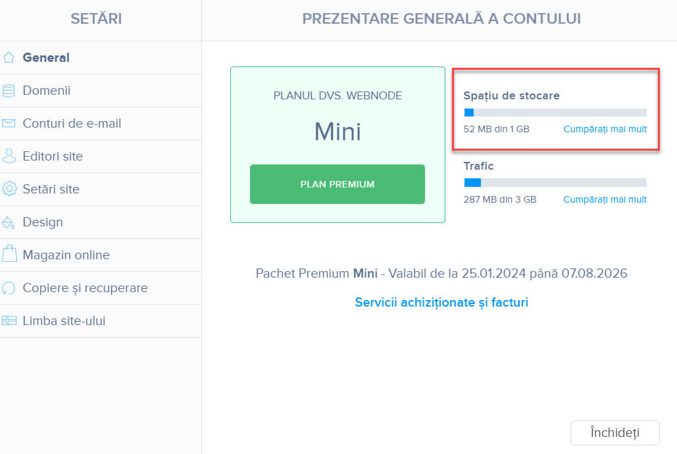This screenshot has width=677, height=454.
Task: Click Cumpărați mai mult under Spațiu de stocare
Action: tap(605, 129)
